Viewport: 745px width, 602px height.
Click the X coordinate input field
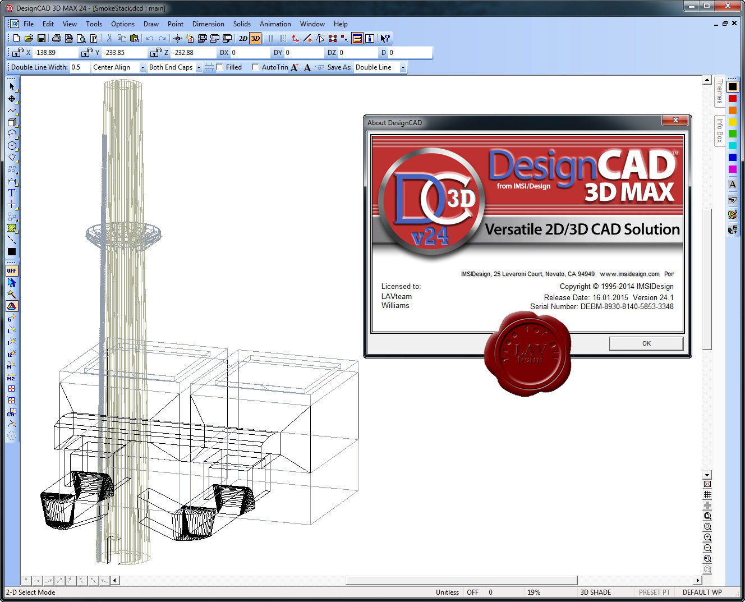55,52
